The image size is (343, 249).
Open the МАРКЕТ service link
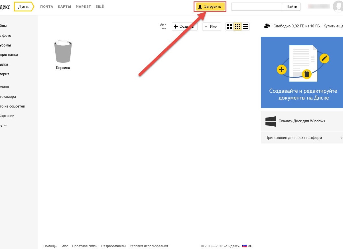coord(83,7)
